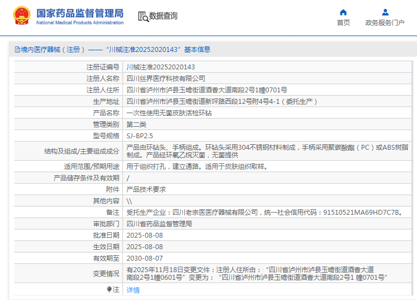
Task: Click the 政务服务门户 person icon
Action: 385,13
